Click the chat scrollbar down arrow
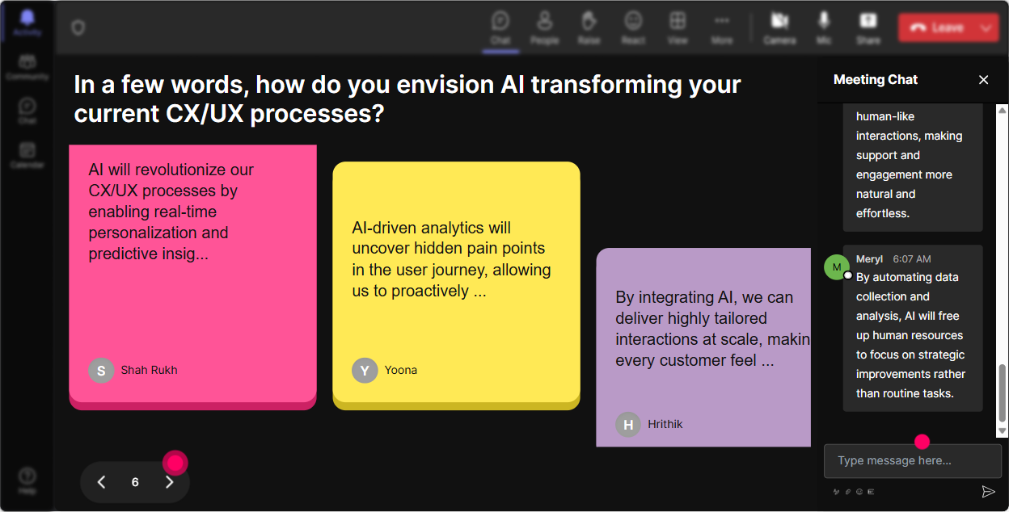Viewport: 1009px width, 512px height. tap(1003, 431)
